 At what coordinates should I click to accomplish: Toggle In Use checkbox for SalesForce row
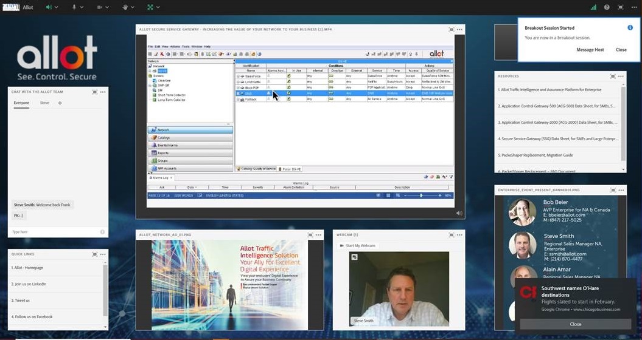(288, 76)
